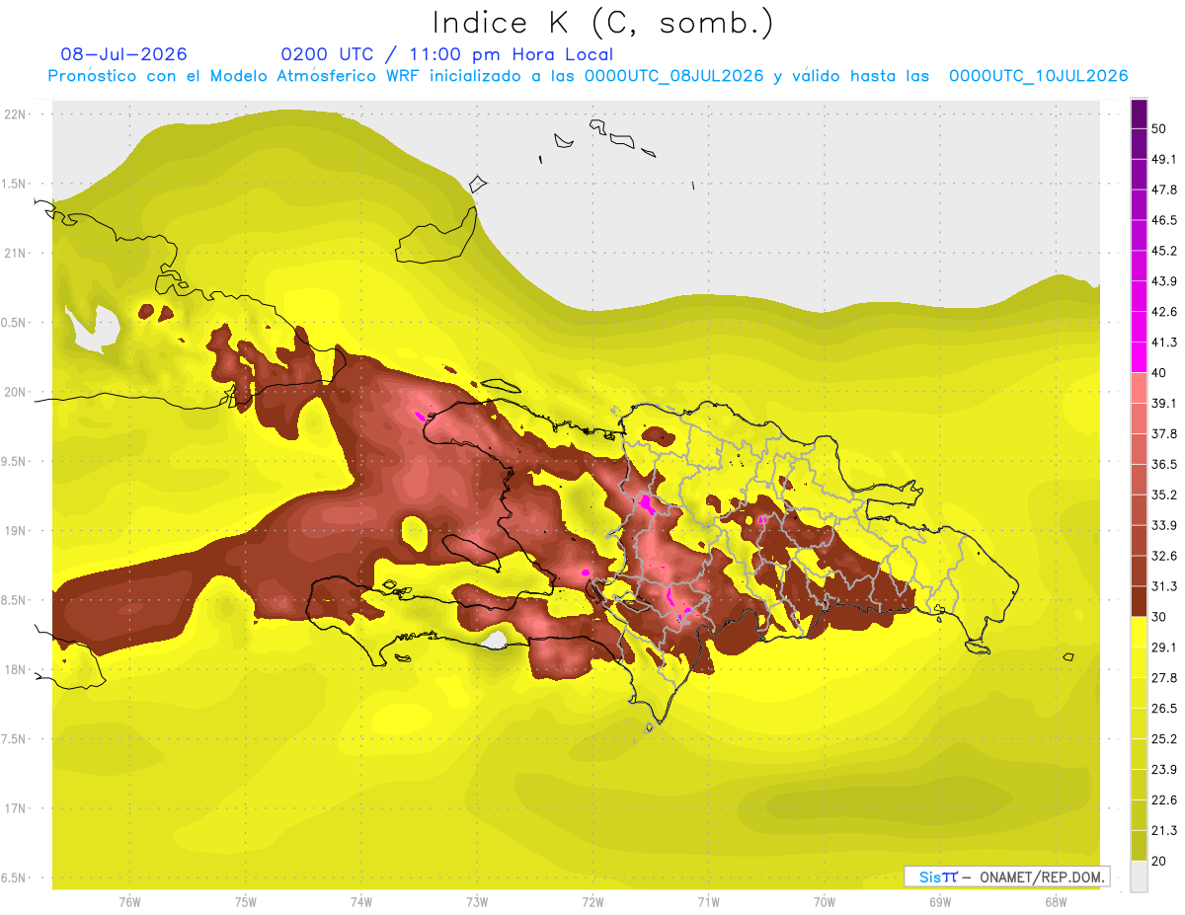Click '0200 UTC / 11:00 pm Hora Local' text
1185x915 pixels.
pos(446,54)
